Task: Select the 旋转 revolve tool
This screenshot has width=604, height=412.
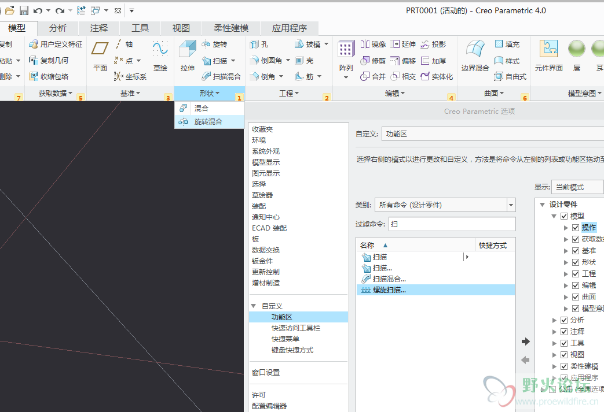Action: pyautogui.click(x=215, y=44)
